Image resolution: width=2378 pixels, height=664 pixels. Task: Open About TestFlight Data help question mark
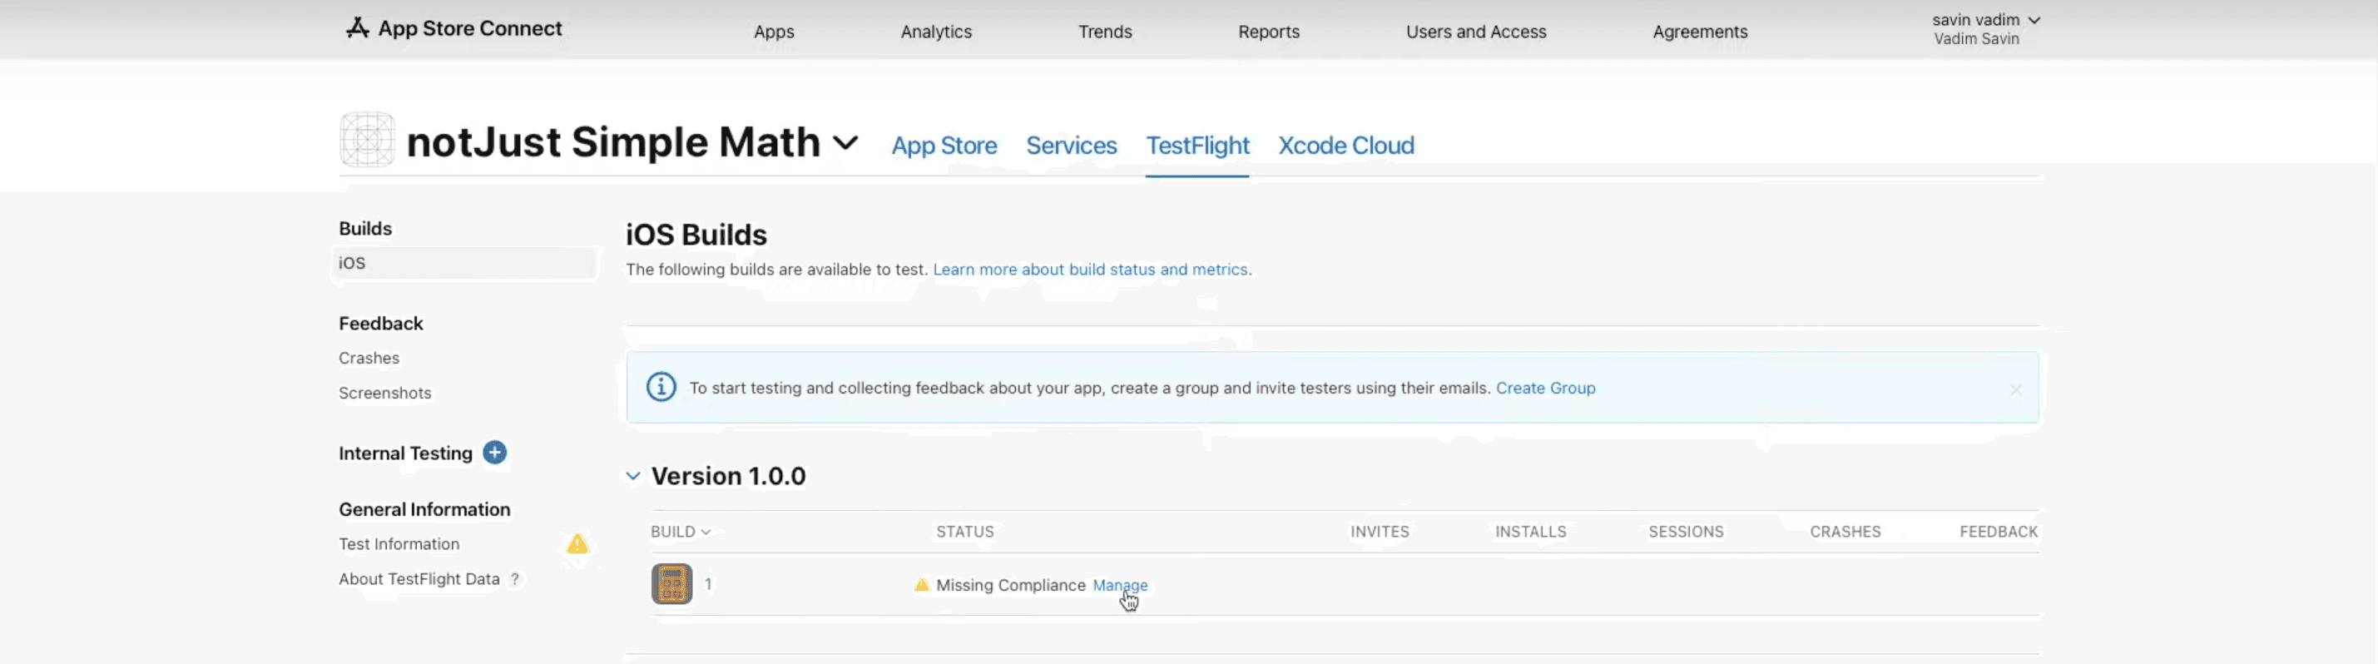(515, 579)
